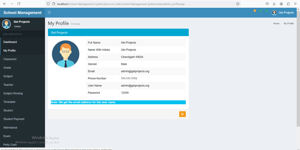Go back to the previous page

coord(4,4)
